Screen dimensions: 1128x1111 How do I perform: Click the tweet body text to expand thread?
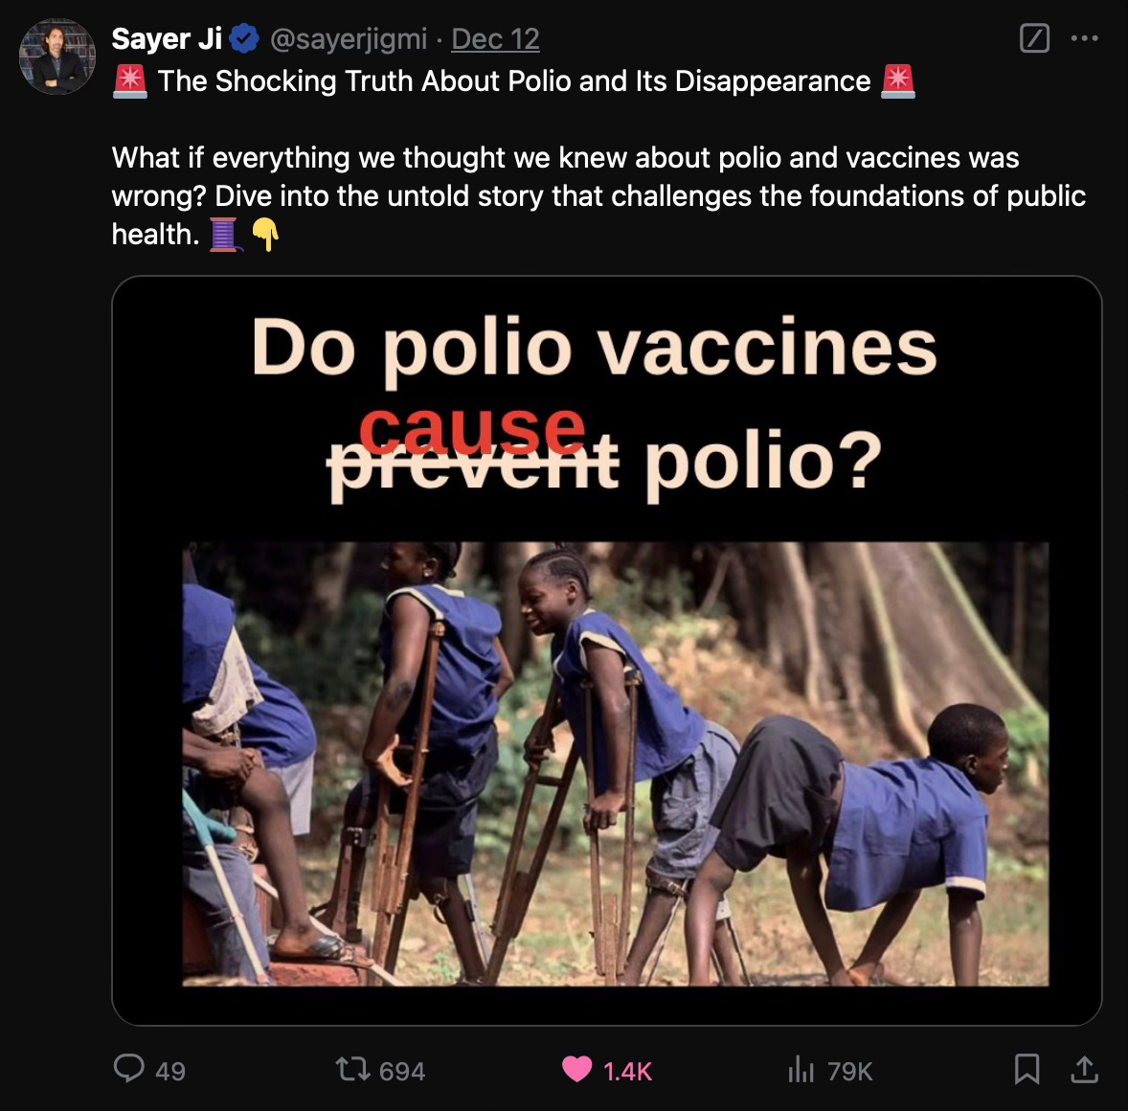[598, 195]
